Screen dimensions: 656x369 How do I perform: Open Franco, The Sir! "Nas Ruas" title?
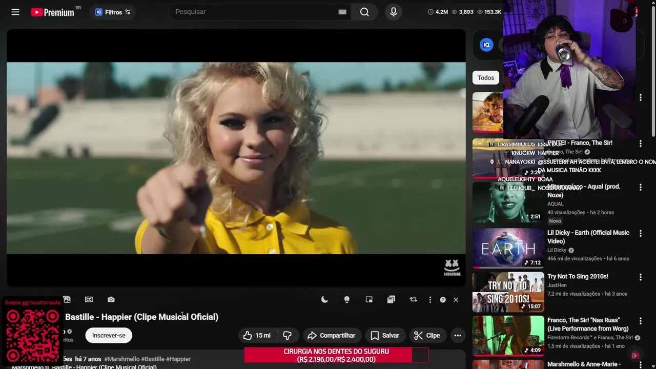[588, 324]
